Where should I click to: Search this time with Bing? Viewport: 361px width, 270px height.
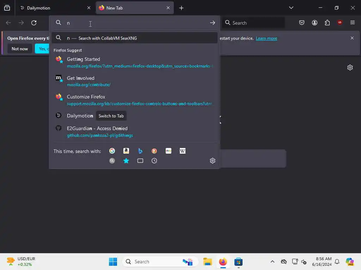click(x=140, y=151)
